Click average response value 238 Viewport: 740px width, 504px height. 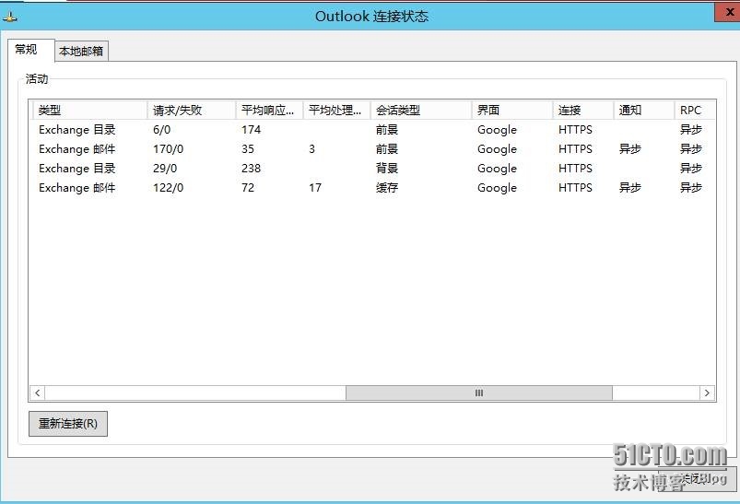pos(251,169)
